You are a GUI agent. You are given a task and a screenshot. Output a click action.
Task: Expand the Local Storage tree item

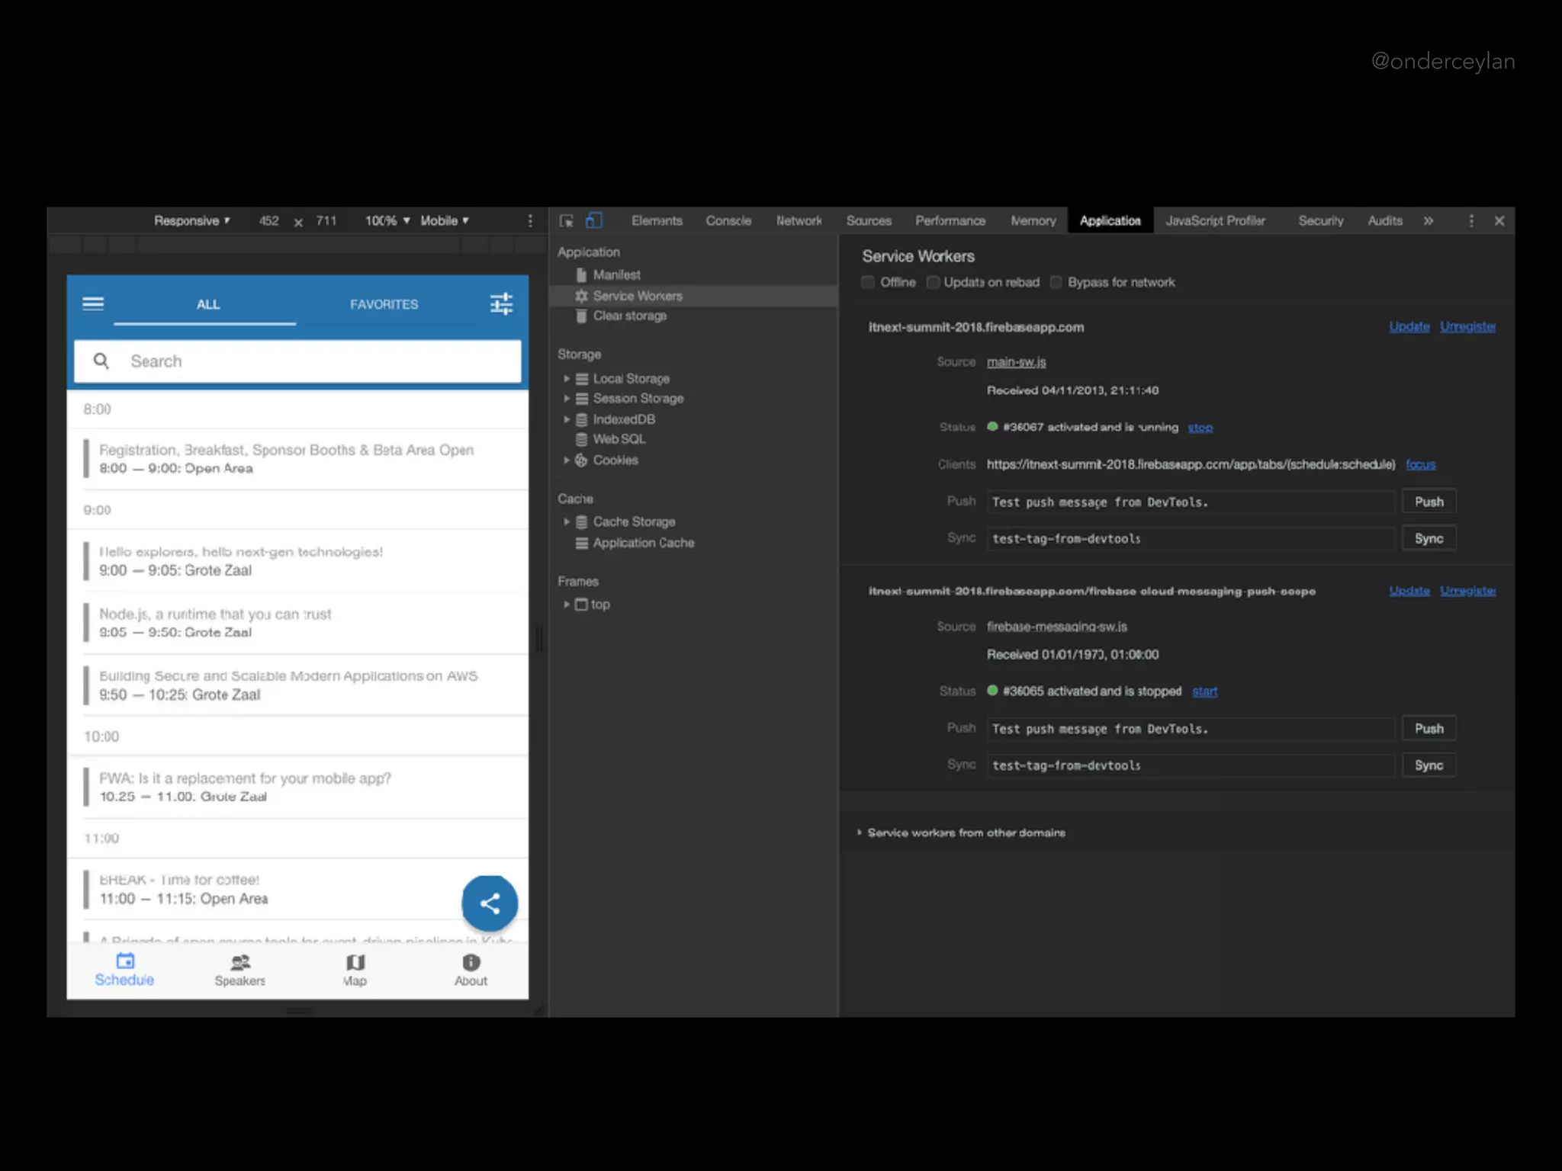pyautogui.click(x=567, y=378)
